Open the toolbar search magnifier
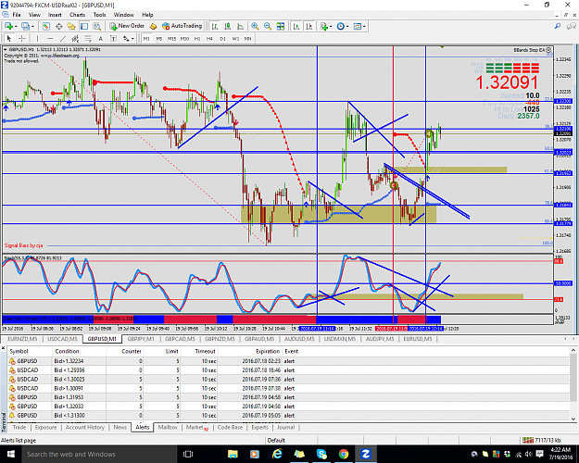The image size is (579, 463). pos(557,26)
